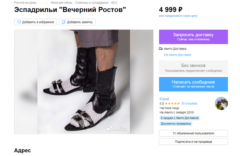
Task: Click the Avito watermark logo on the photo
Action: coord(117,129)
